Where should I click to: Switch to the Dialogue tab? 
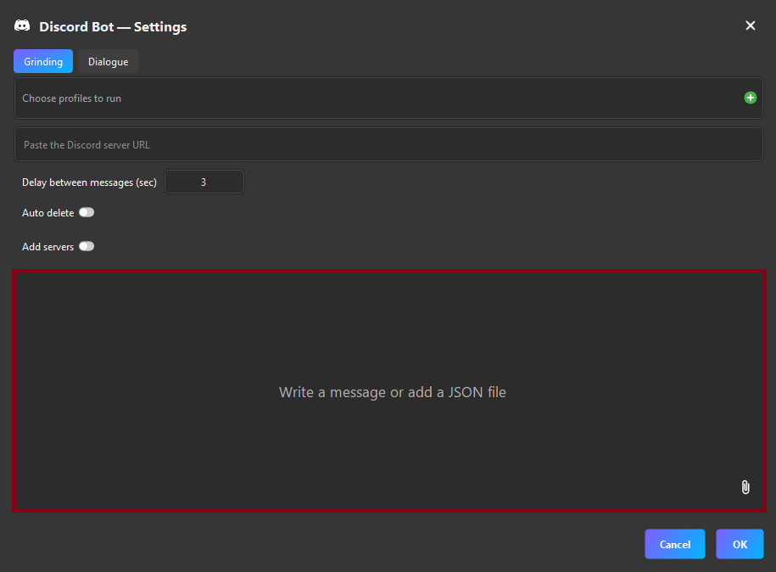108,61
